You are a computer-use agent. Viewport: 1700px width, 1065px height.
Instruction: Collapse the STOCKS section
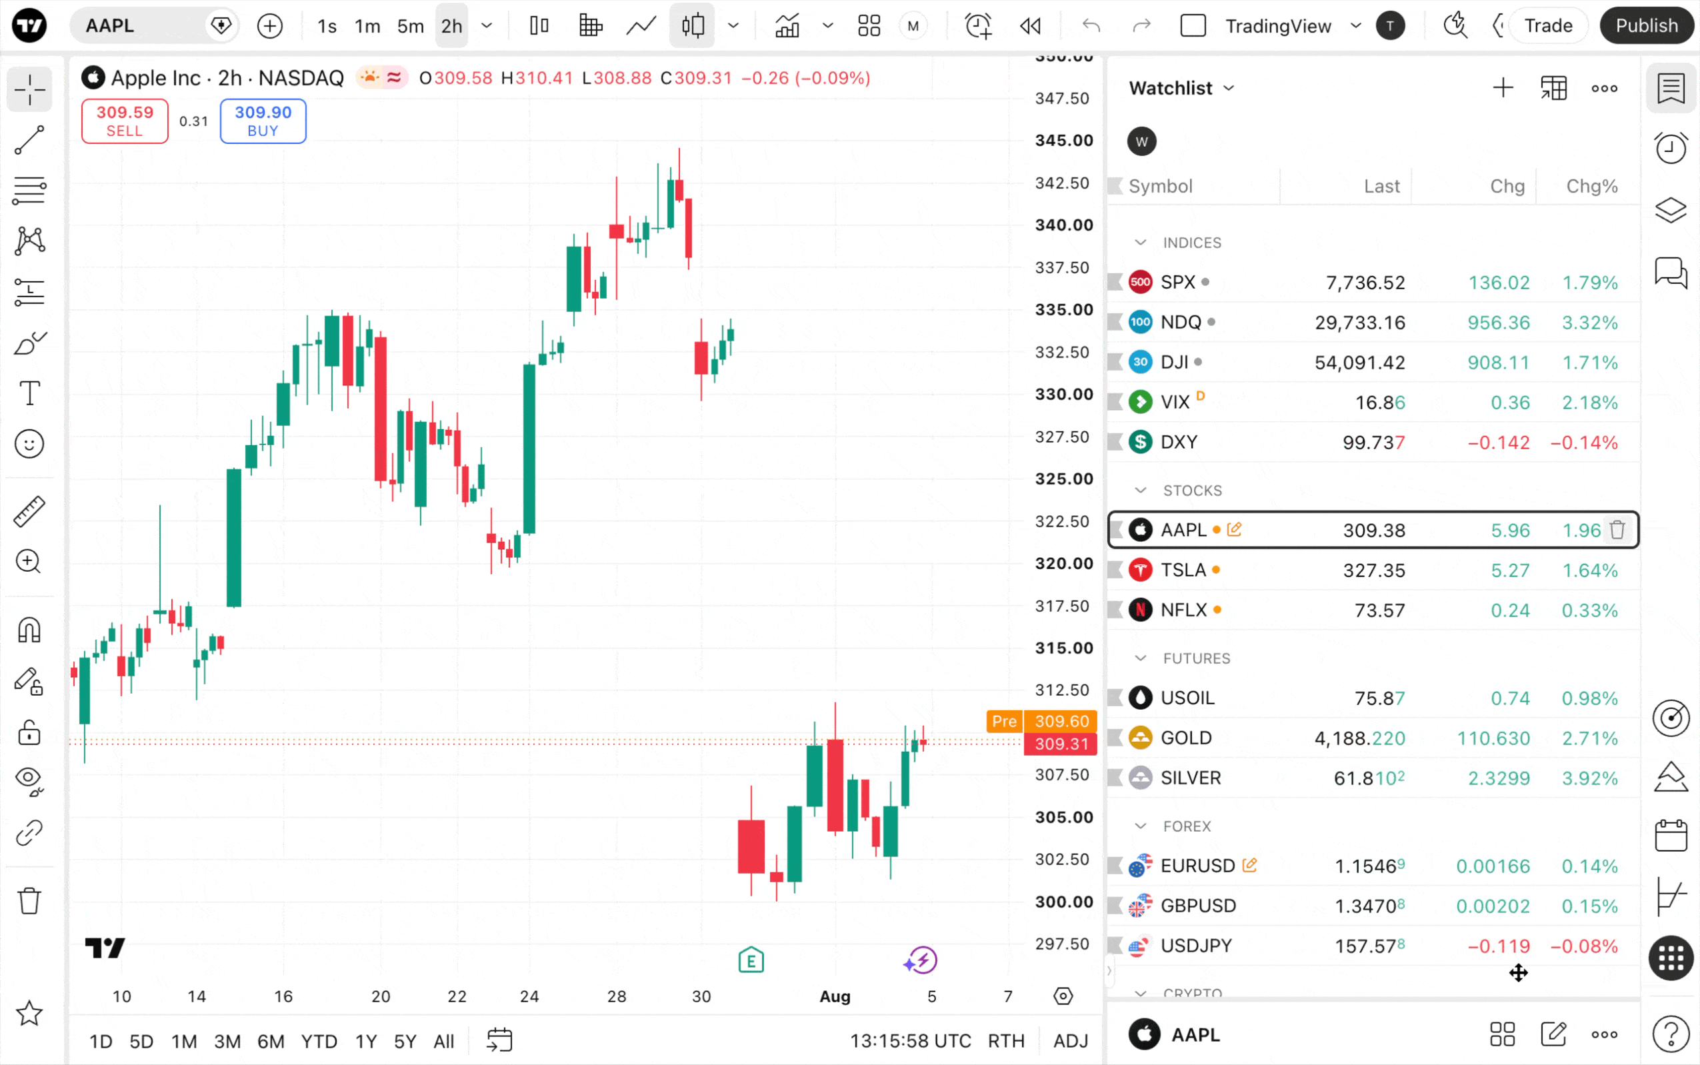point(1141,491)
